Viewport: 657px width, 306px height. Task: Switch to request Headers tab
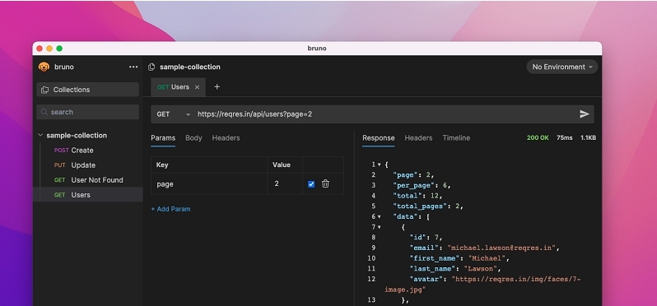226,137
